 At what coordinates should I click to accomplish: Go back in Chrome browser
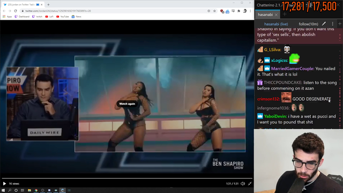pos(4,11)
